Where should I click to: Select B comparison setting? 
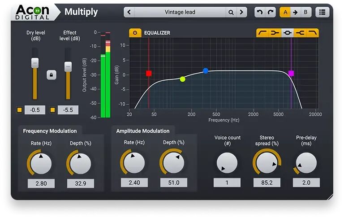tap(305, 12)
